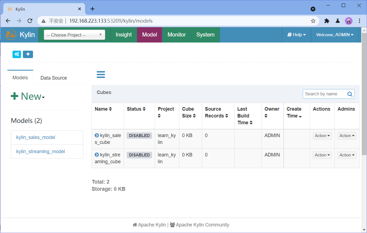Viewport: 367px width, 233px height.
Task: Sort cubes by Project column
Action: pos(166,112)
